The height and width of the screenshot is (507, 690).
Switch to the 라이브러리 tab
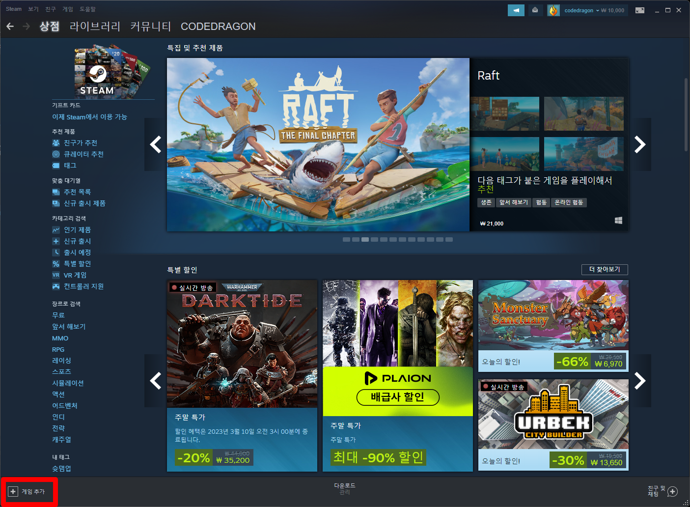(x=95, y=27)
